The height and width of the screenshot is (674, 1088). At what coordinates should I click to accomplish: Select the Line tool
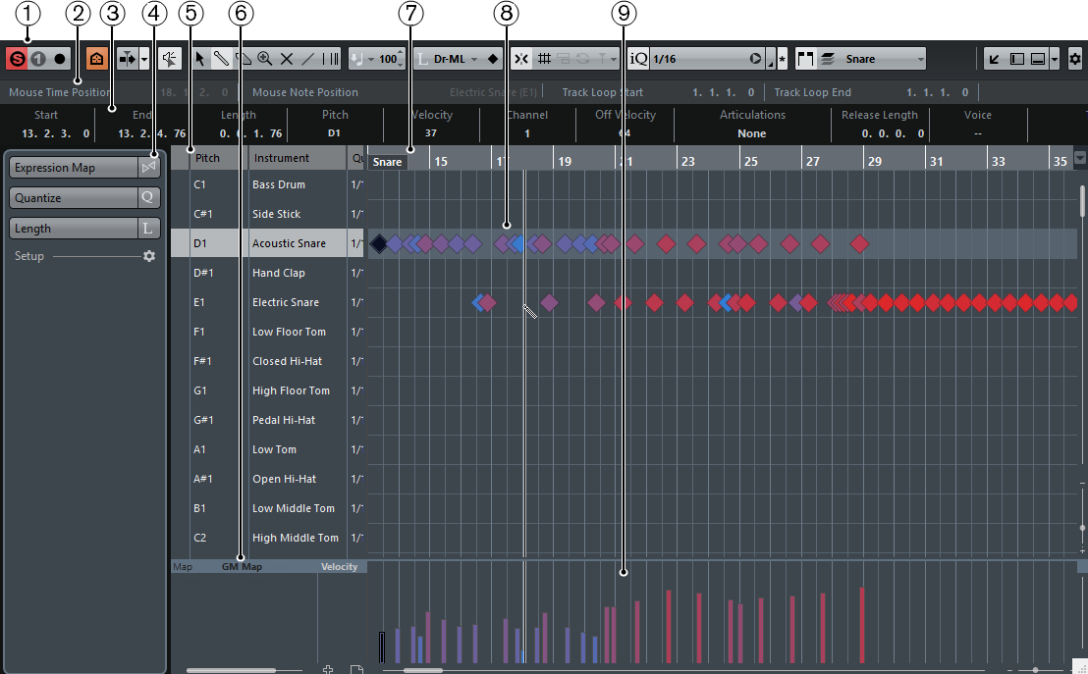[x=308, y=59]
